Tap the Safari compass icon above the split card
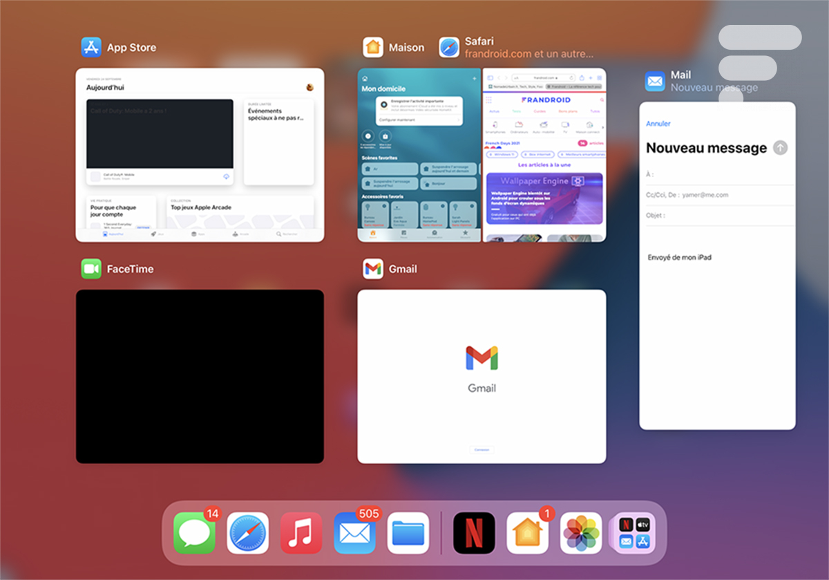 click(449, 47)
